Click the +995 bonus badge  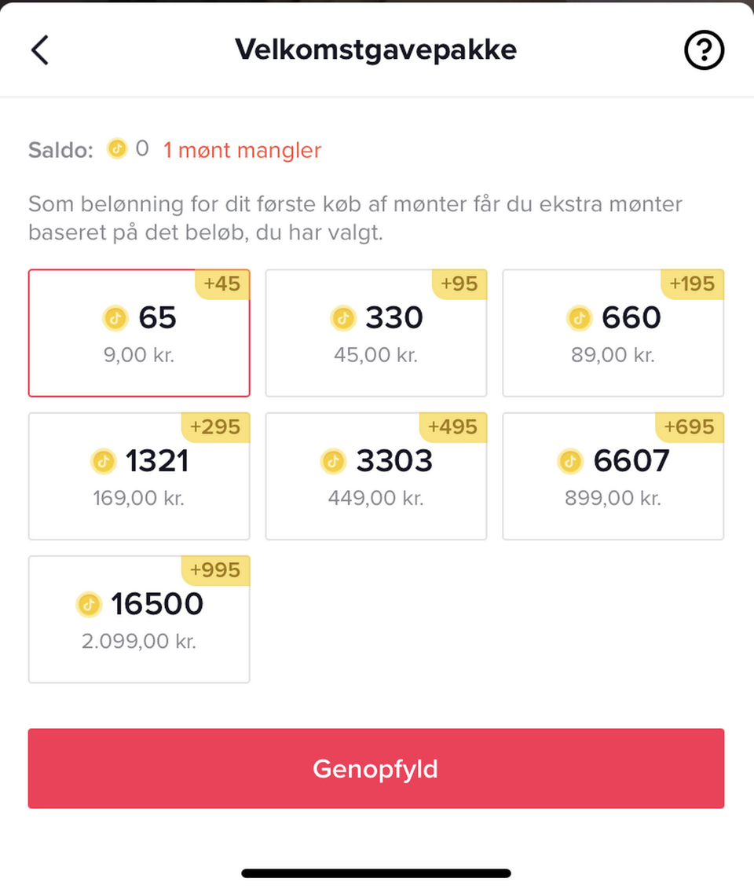216,570
